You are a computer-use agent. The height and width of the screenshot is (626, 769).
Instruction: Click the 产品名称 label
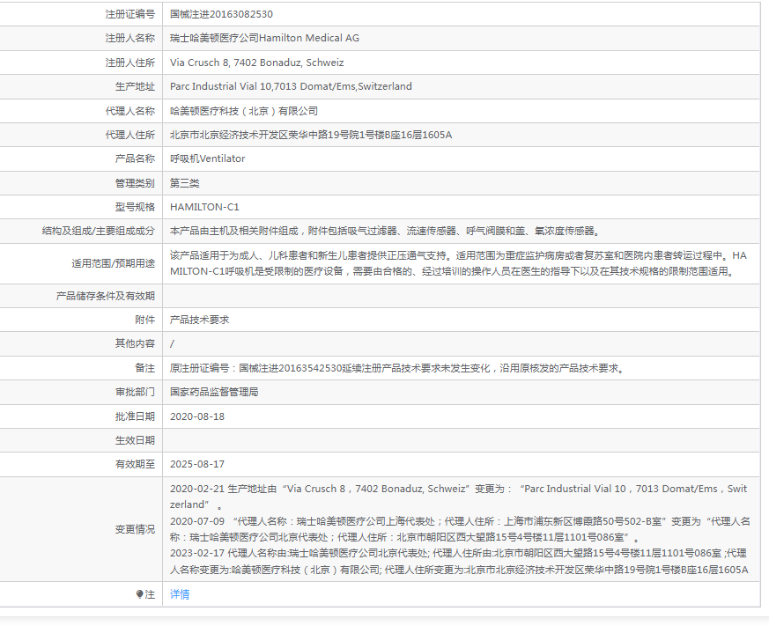pyautogui.click(x=135, y=158)
